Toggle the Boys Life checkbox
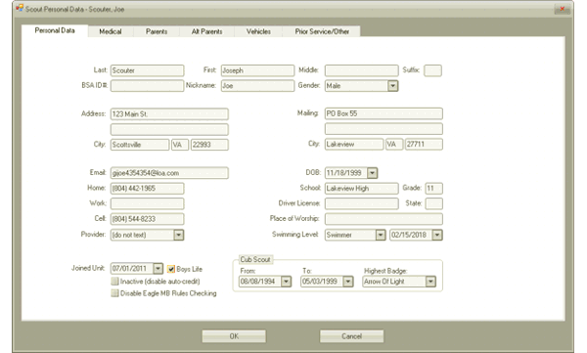587x353 pixels. click(171, 269)
